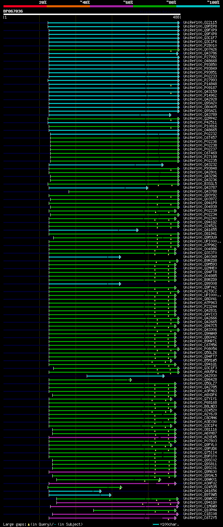Open hit UniRef100_Q6WKX1
223x527 pixels.
pos(200,479)
